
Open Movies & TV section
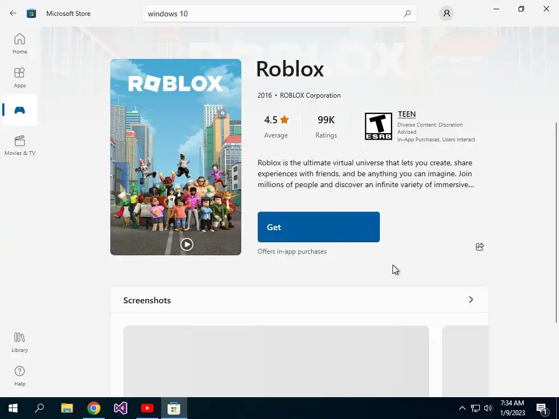[20, 145]
